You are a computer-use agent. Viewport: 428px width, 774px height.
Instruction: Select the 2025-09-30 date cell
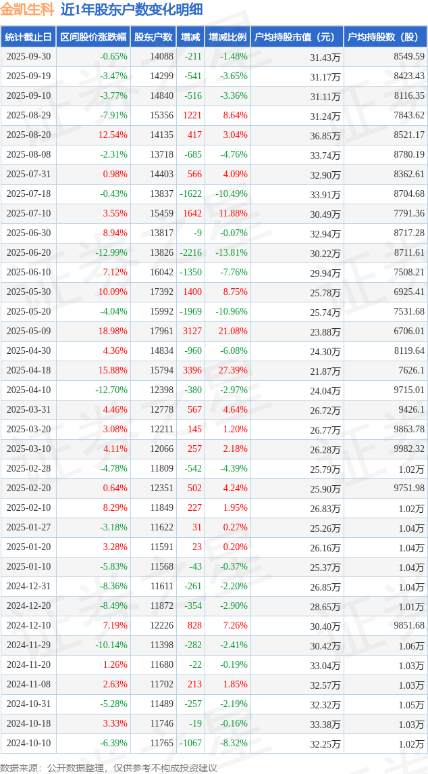click(28, 57)
